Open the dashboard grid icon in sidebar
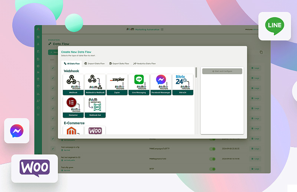Screen dimensions: 297x192 point(38,37)
